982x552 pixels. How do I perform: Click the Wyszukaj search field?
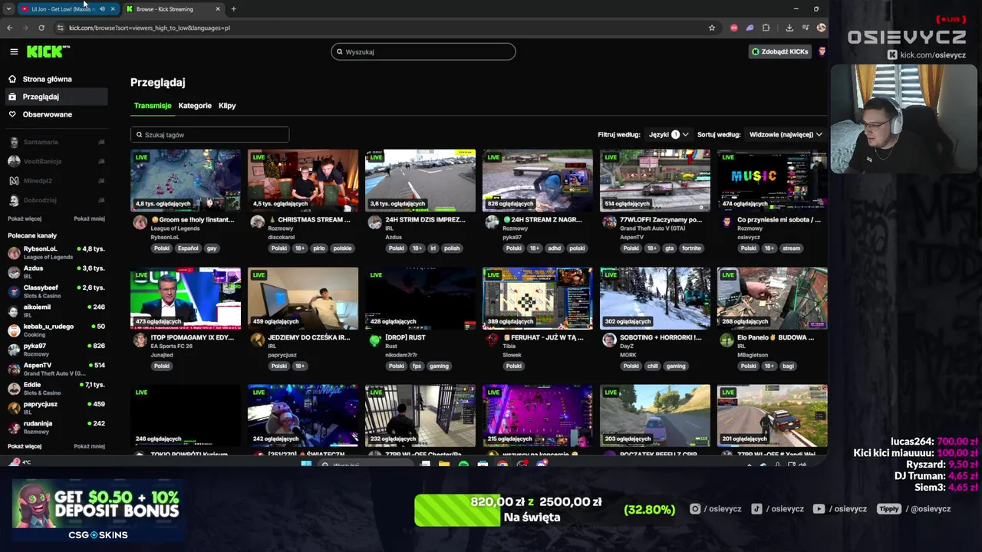click(423, 51)
